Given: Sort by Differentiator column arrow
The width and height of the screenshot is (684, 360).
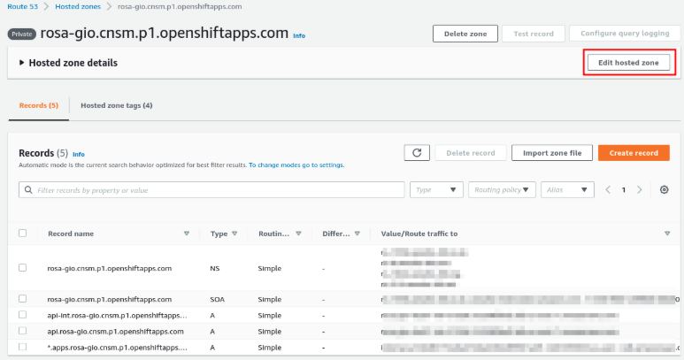Looking at the screenshot, I should 357,234.
